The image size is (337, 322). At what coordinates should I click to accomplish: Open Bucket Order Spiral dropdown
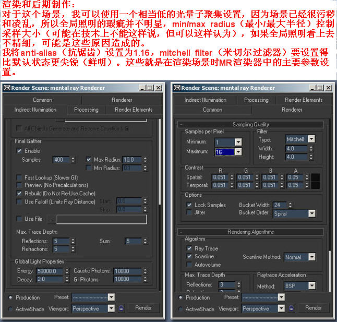(312, 213)
